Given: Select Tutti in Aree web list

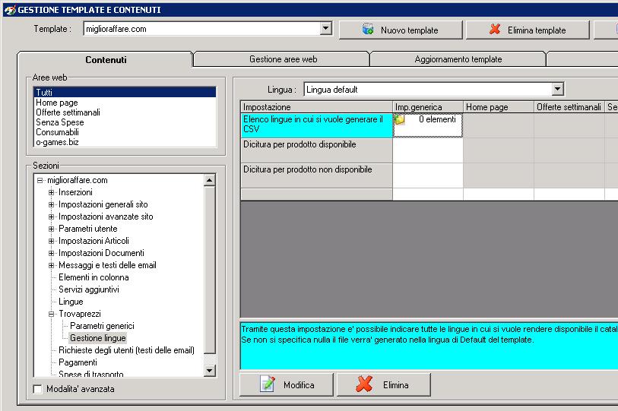Looking at the screenshot, I should tap(125, 92).
